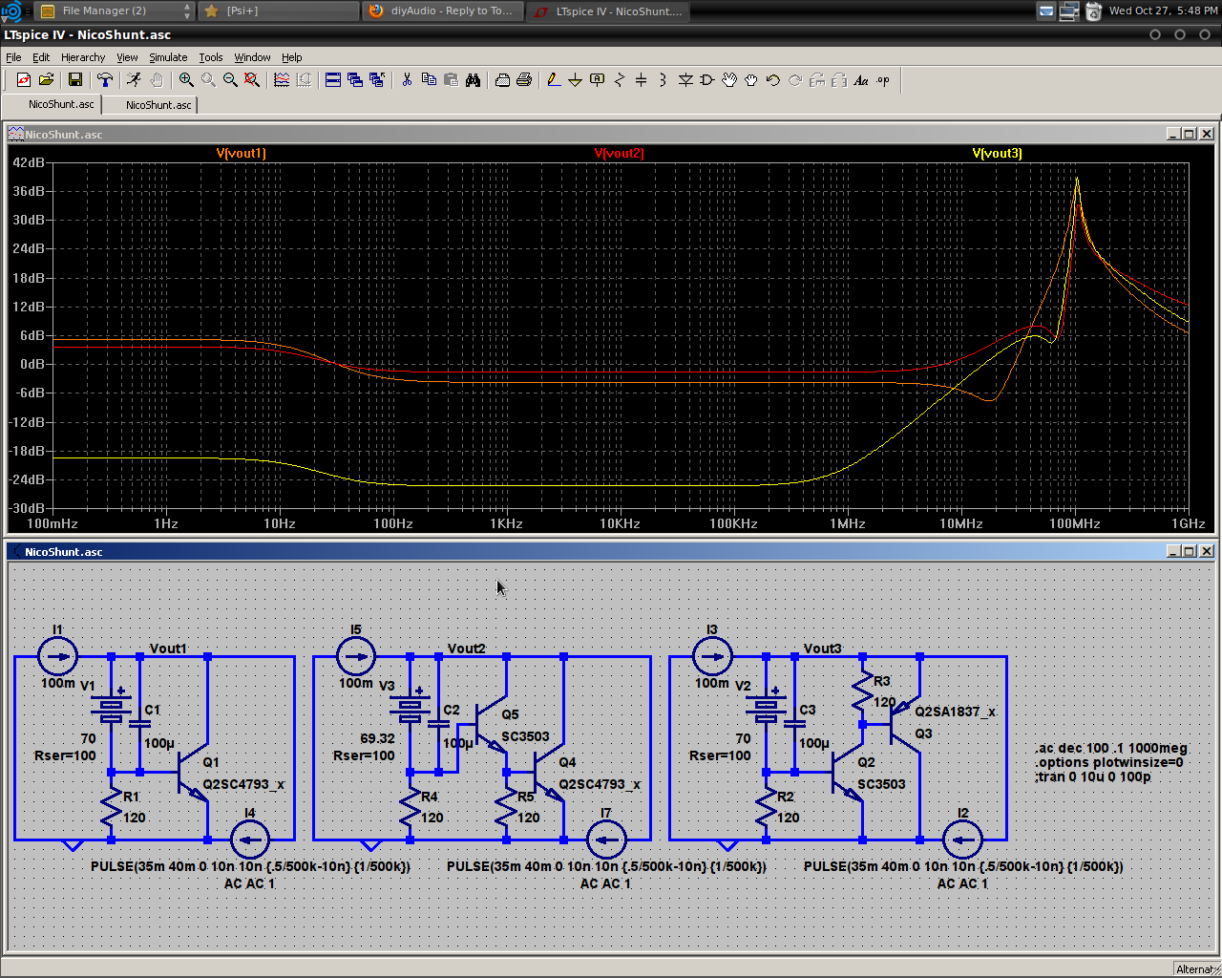Viewport: 1222px width, 978px height.
Task: Click the I4 current source symbol
Action: (x=250, y=840)
